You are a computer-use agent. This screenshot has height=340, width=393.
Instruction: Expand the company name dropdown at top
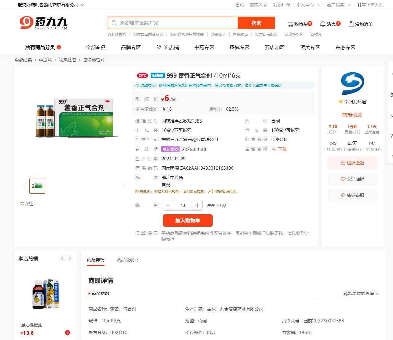click(x=82, y=5)
